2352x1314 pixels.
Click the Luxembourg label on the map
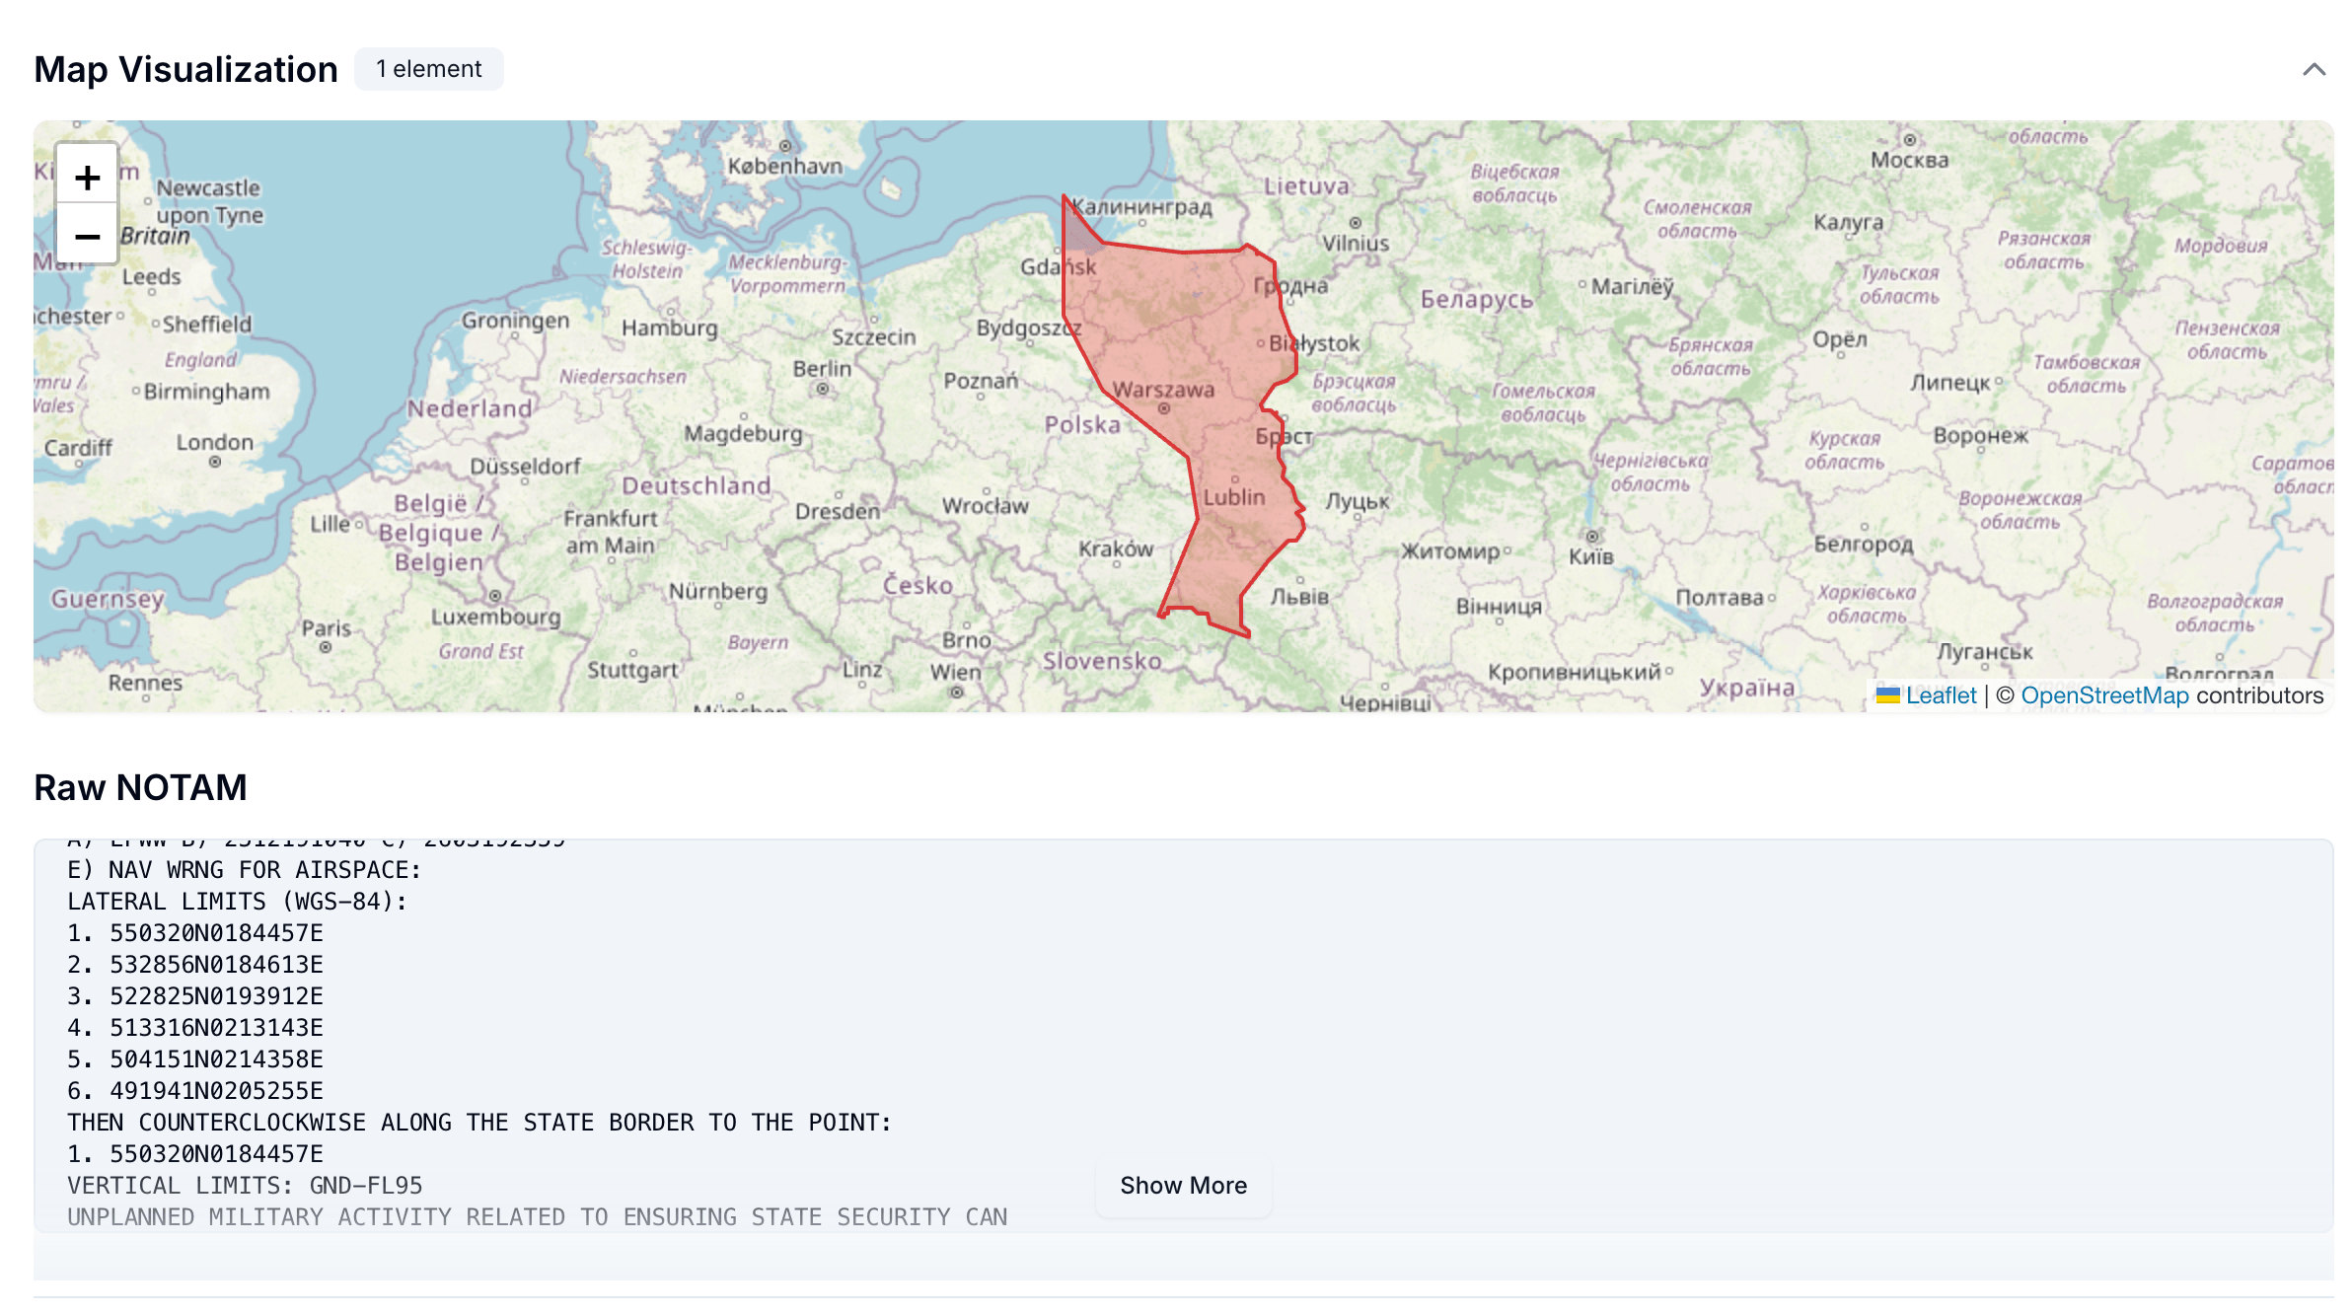pyautogui.click(x=496, y=618)
